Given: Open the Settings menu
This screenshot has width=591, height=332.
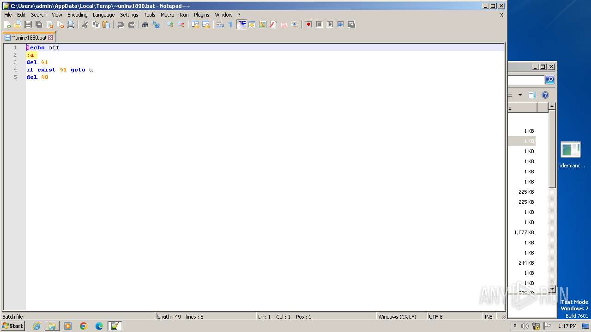Looking at the screenshot, I should 129,15.
